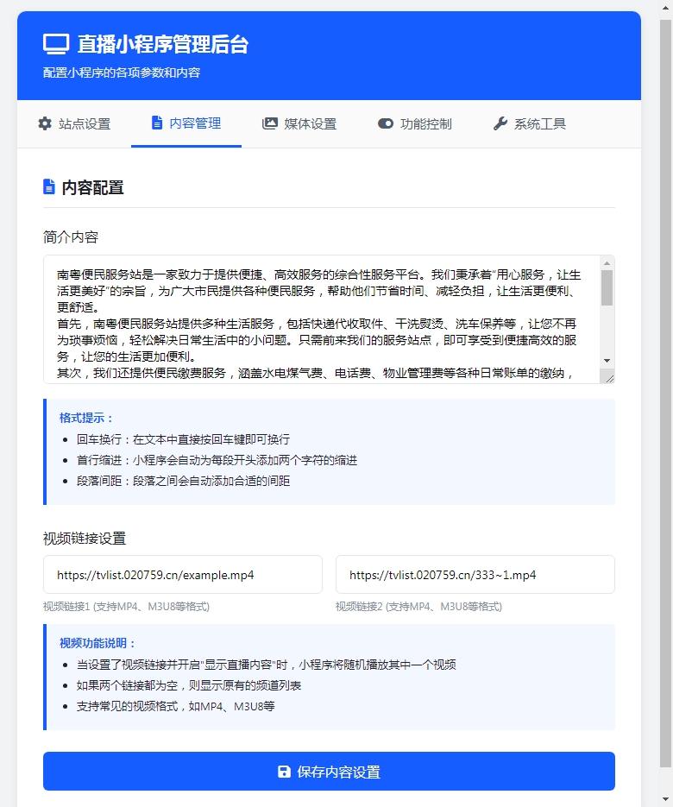Go to the 功能控制 tab
Screen dimensions: 673x807
(x=415, y=124)
